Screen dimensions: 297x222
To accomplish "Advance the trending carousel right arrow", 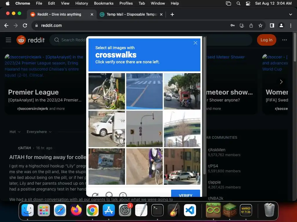I will click(281, 82).
